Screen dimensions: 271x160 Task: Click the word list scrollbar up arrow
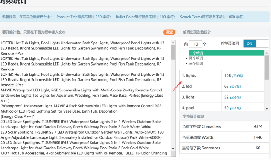coord(267,53)
